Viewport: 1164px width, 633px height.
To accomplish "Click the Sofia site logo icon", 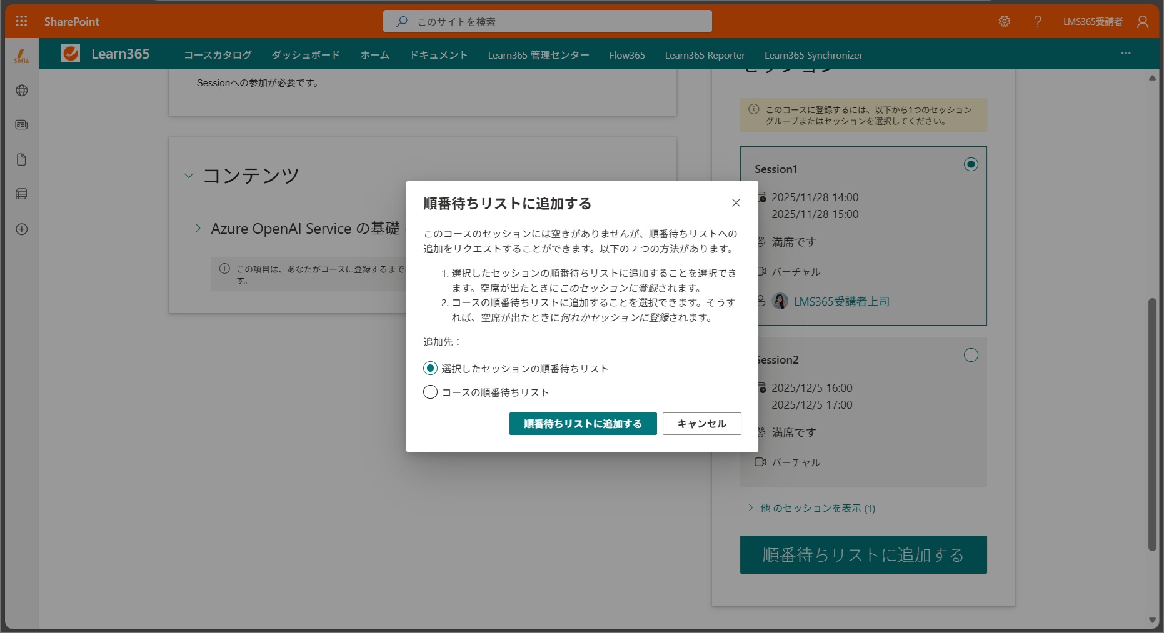I will pos(21,56).
